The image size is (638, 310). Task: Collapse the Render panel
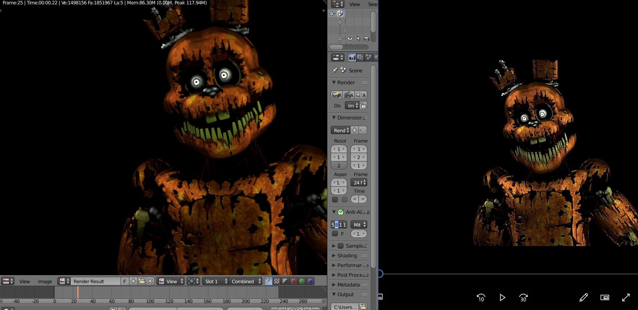click(334, 82)
